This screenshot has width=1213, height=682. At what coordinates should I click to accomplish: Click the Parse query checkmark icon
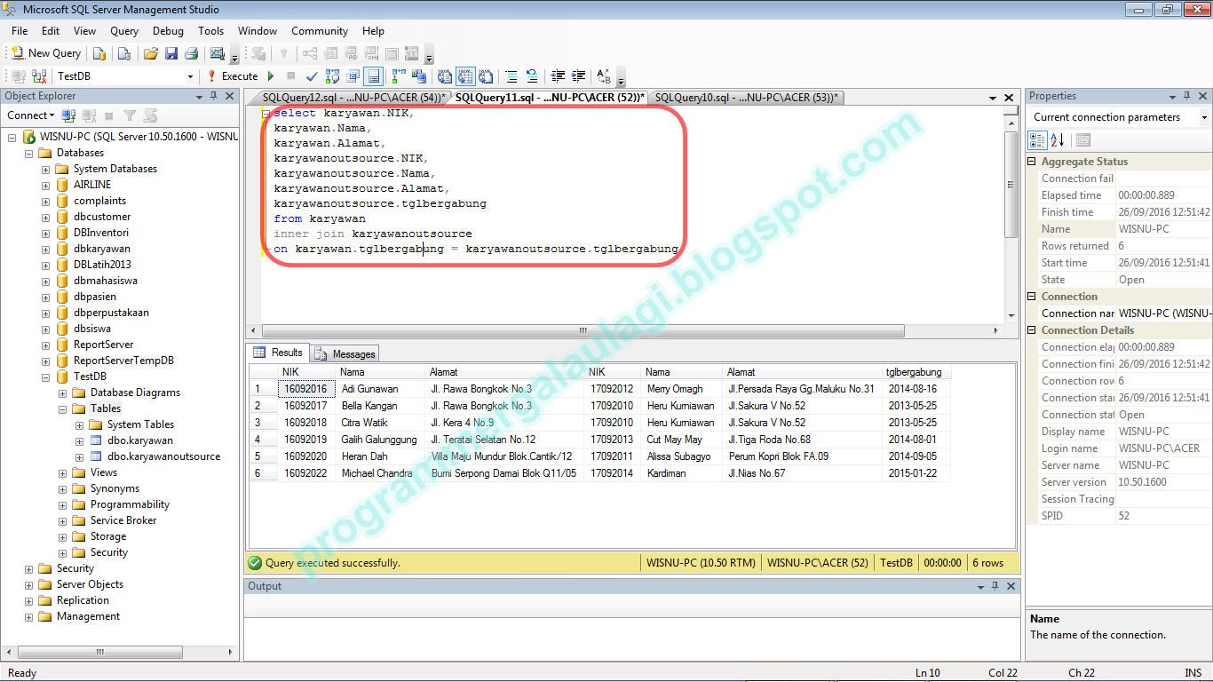(x=313, y=76)
